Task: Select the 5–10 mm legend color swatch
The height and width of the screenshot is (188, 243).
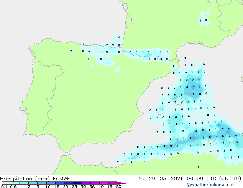Action: pos(42,183)
